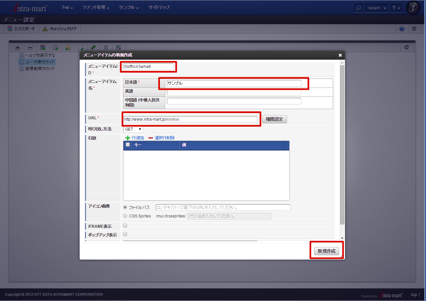Click the 英語 menu item name field

point(234,92)
